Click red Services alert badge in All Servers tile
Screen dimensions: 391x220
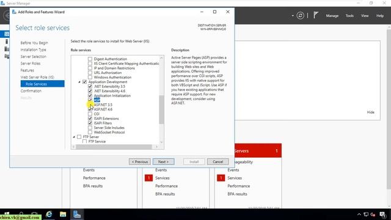pos(221,178)
